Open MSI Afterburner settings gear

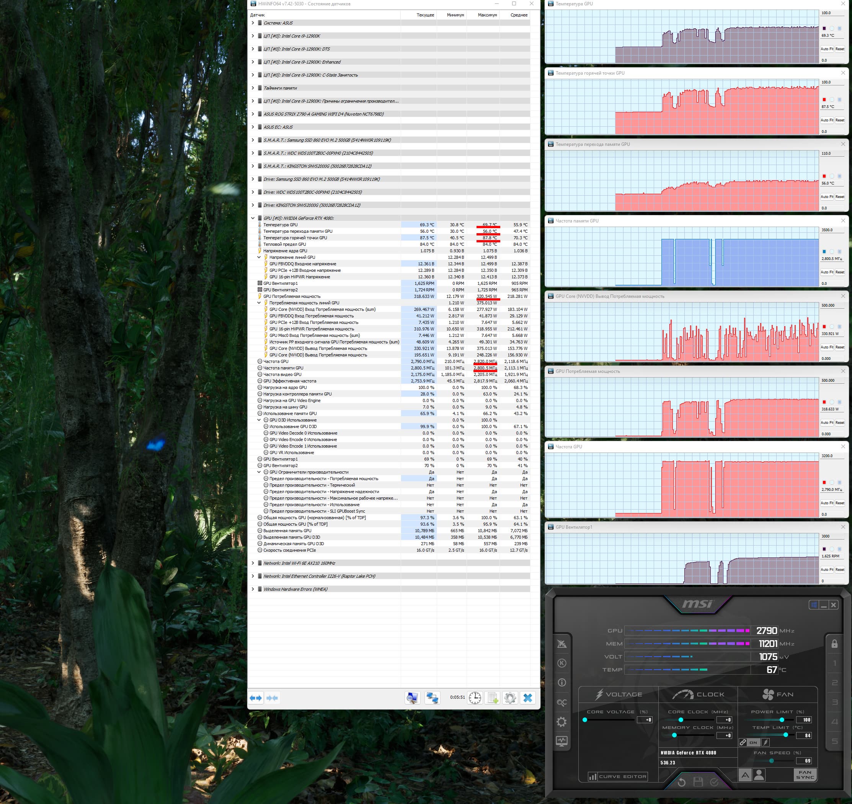pos(561,722)
